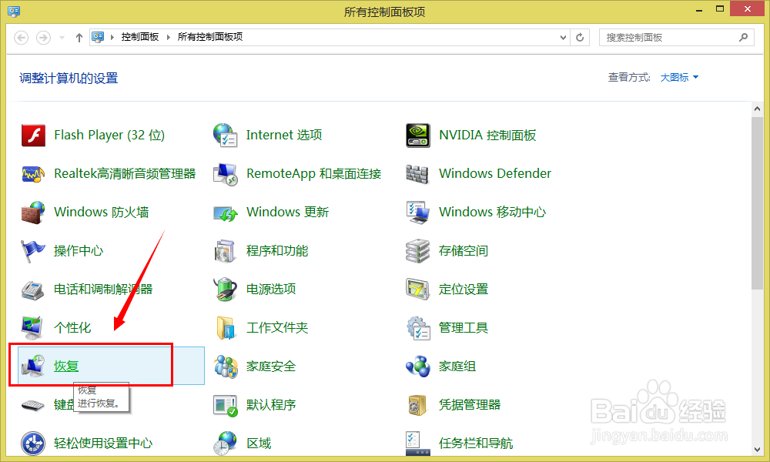Open the 存储空间 drives icon
Viewport: 770px width, 462px height.
[418, 251]
